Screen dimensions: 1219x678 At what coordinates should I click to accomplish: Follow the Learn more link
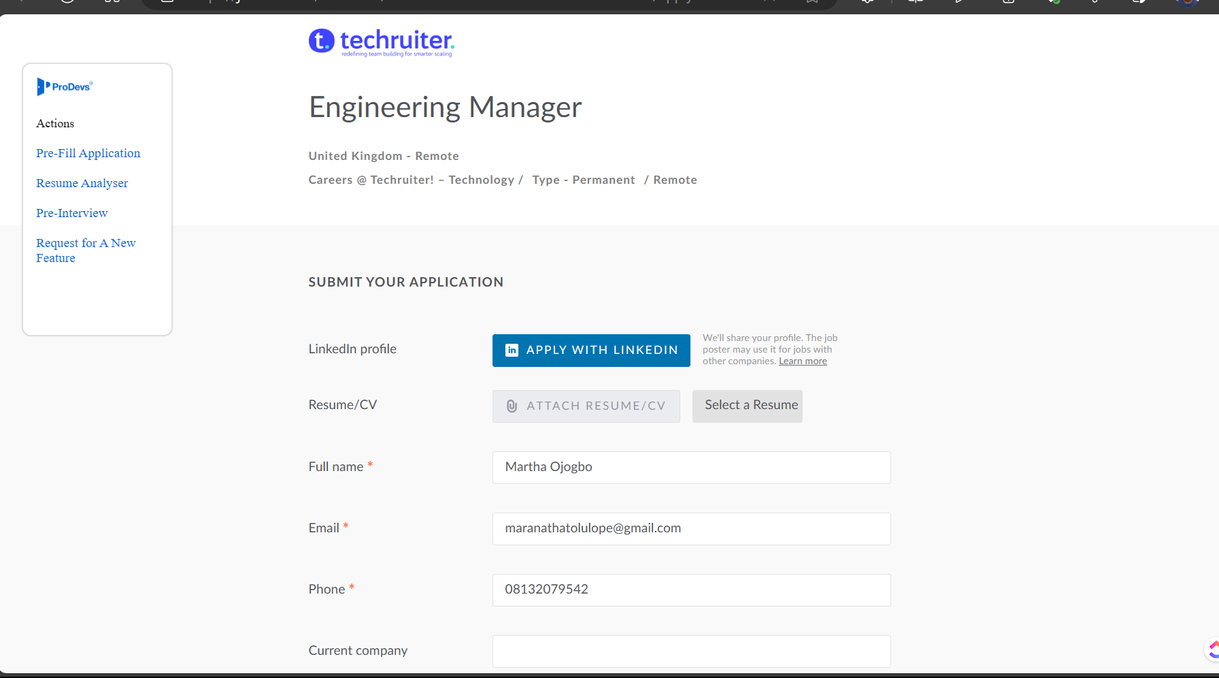click(803, 361)
